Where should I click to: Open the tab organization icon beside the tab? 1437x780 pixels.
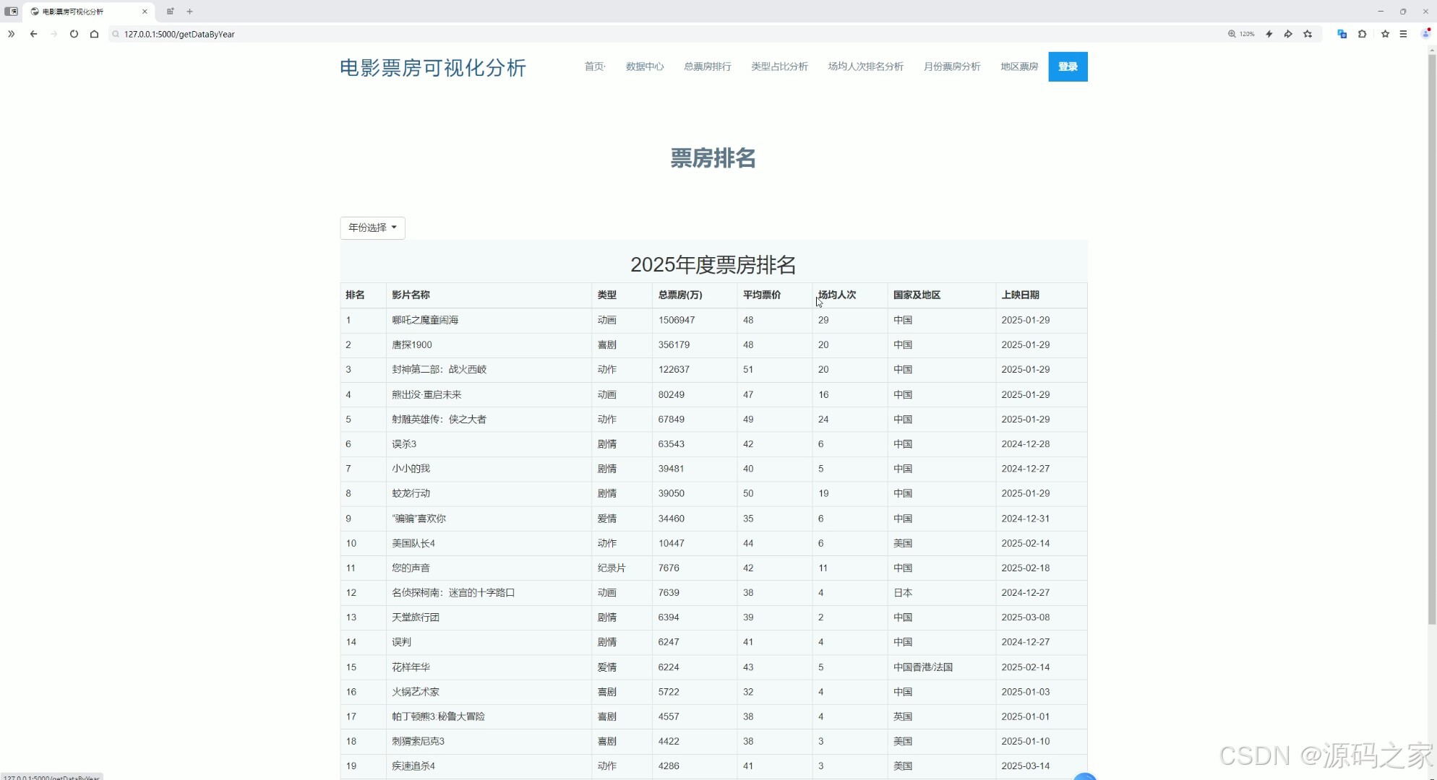pos(170,12)
